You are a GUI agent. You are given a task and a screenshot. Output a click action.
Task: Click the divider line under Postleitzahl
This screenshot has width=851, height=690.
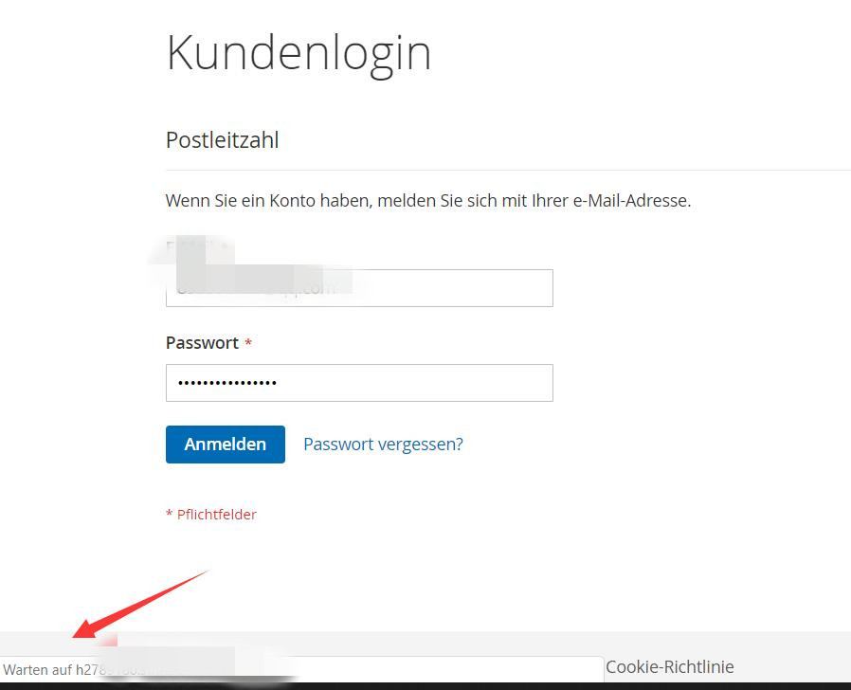point(508,171)
